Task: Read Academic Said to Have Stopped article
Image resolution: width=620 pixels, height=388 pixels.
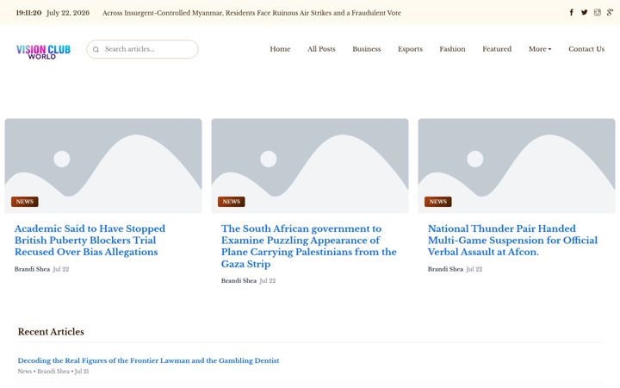Action: (x=90, y=241)
